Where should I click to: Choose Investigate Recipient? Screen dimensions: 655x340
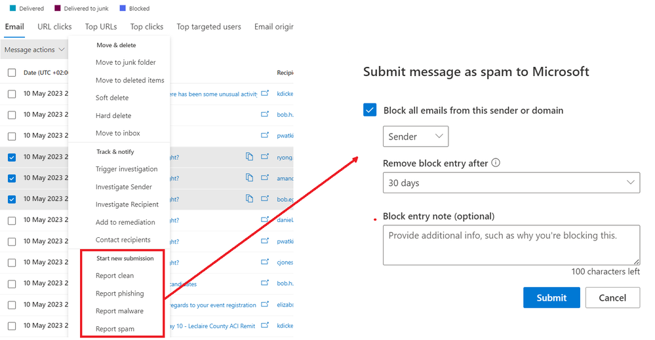click(x=127, y=204)
